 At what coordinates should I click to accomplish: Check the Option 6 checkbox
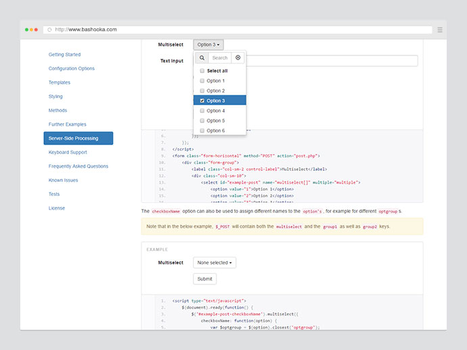click(202, 130)
